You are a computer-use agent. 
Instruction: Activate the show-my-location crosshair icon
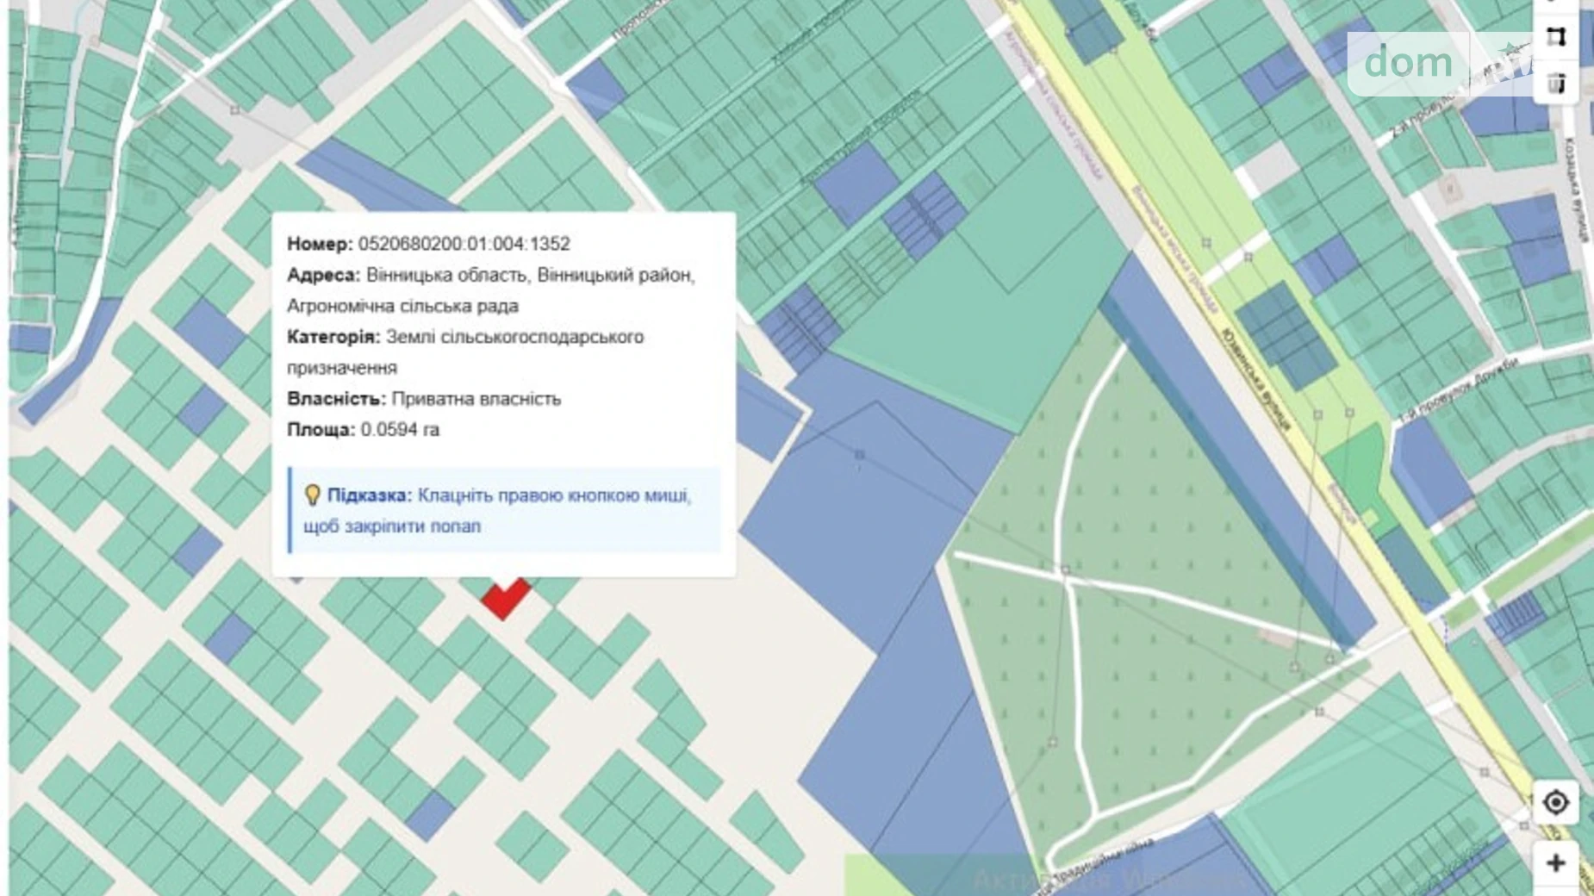point(1556,801)
